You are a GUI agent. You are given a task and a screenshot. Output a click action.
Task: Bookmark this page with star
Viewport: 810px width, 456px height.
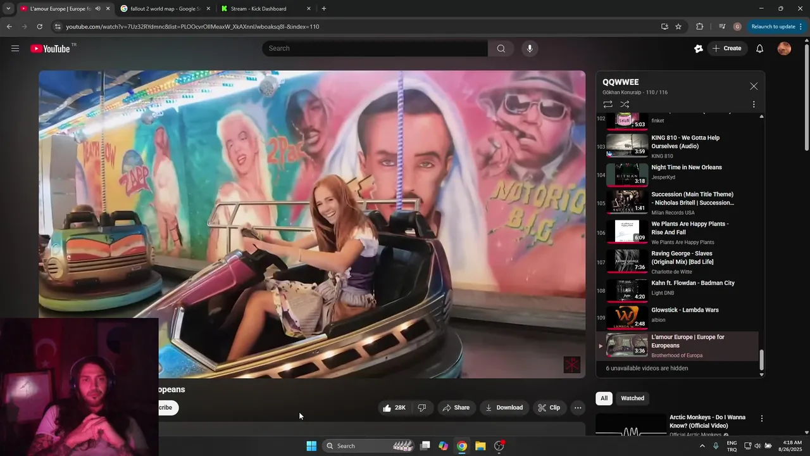(x=678, y=27)
